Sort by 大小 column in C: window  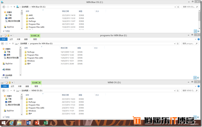pos(97,11)
